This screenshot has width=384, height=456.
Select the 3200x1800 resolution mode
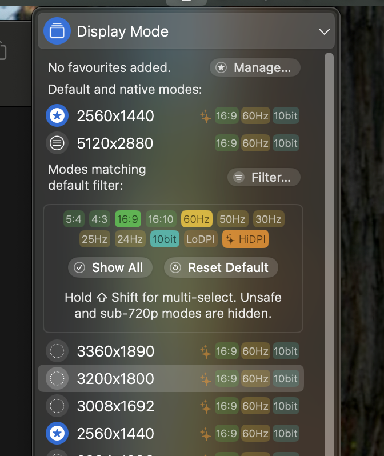coord(171,378)
